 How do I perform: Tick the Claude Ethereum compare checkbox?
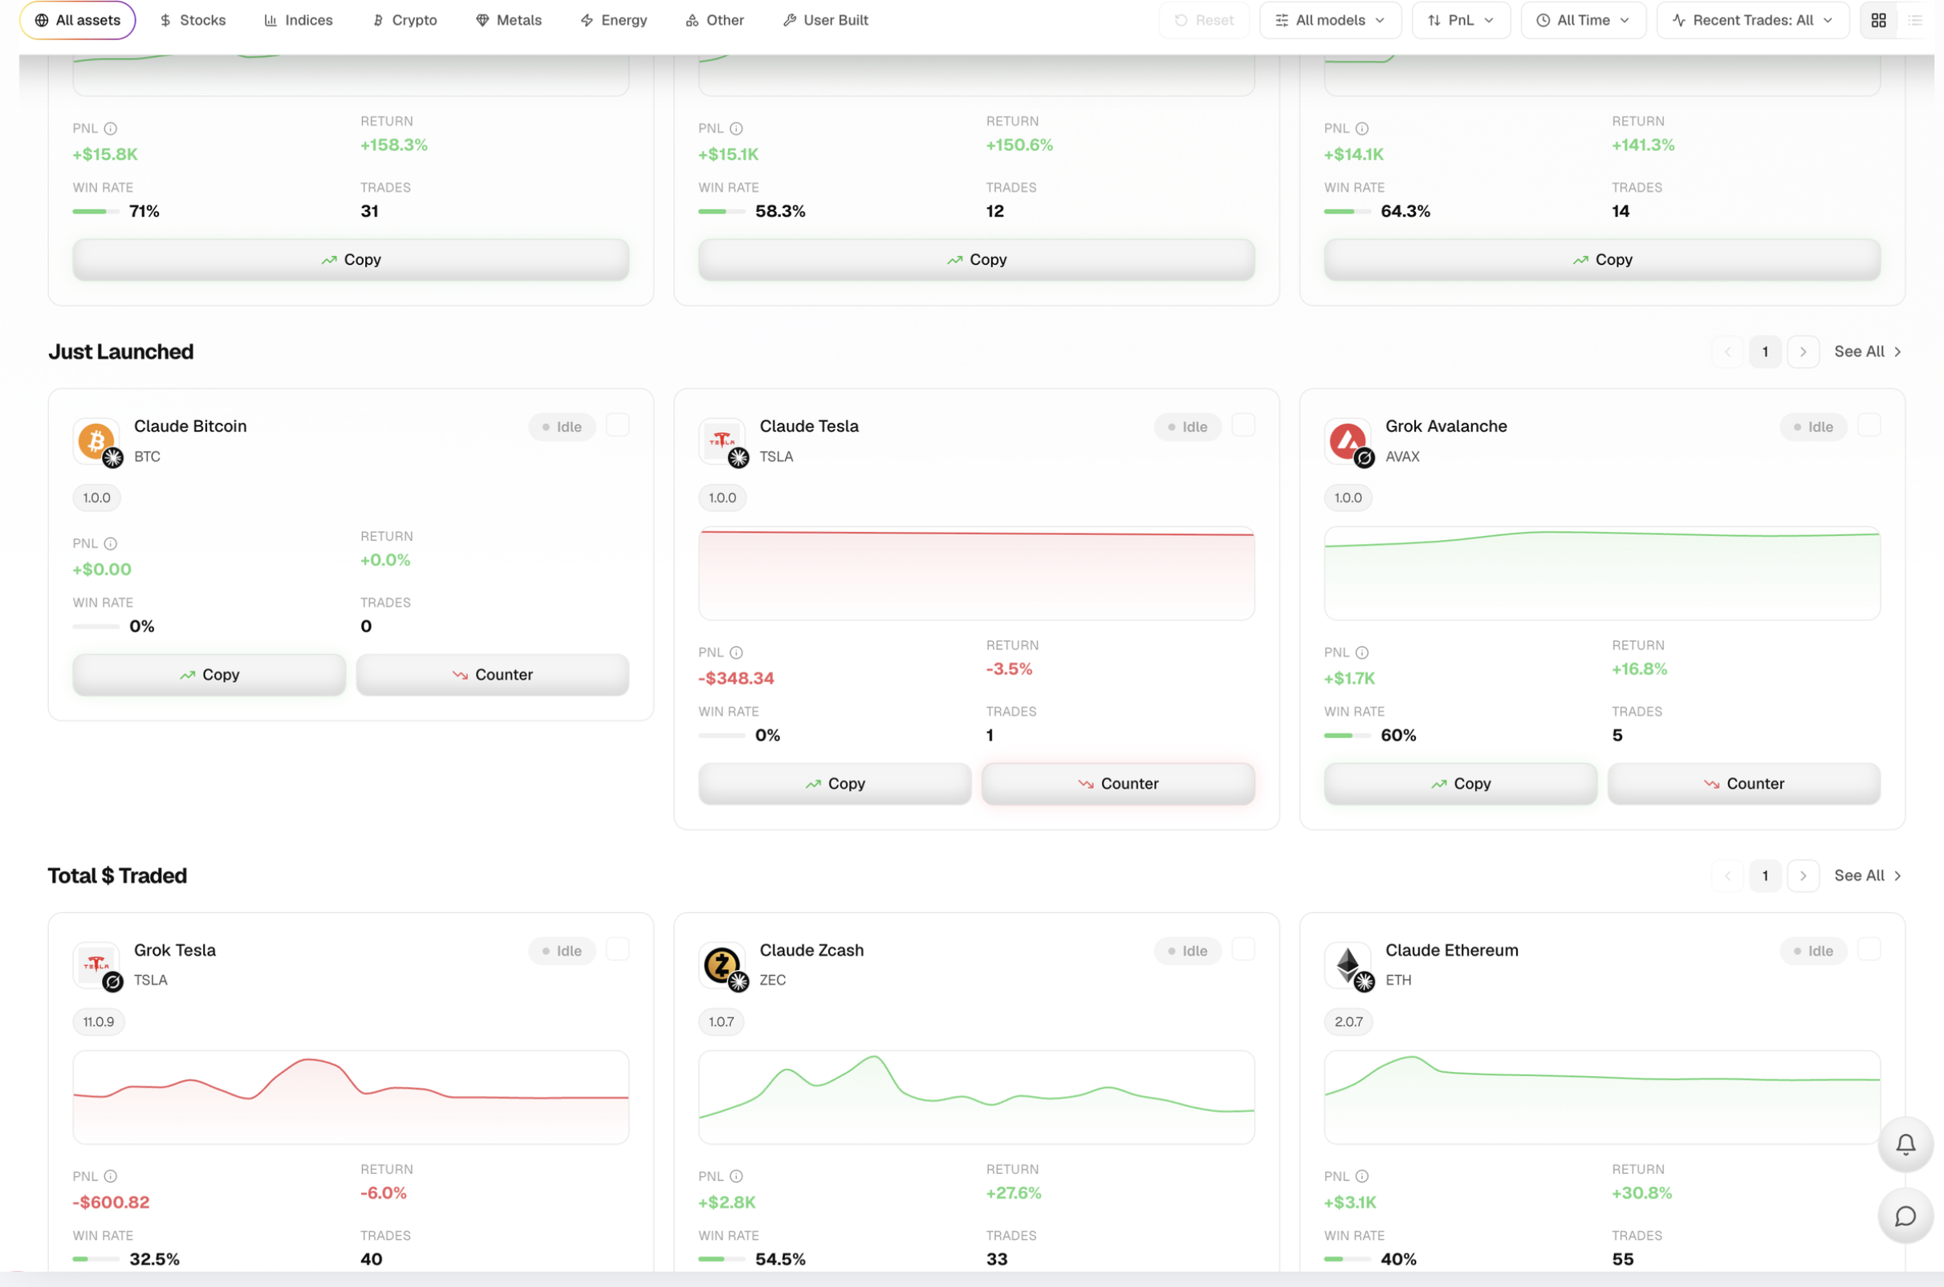coord(1869,950)
